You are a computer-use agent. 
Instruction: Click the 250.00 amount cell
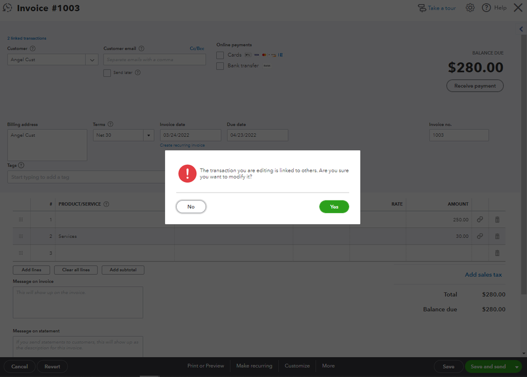point(438,220)
